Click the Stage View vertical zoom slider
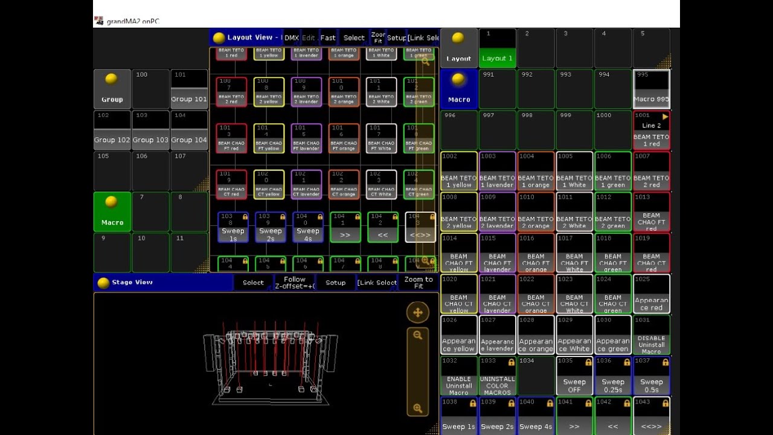Screen dimensions: 773x435 [417, 371]
